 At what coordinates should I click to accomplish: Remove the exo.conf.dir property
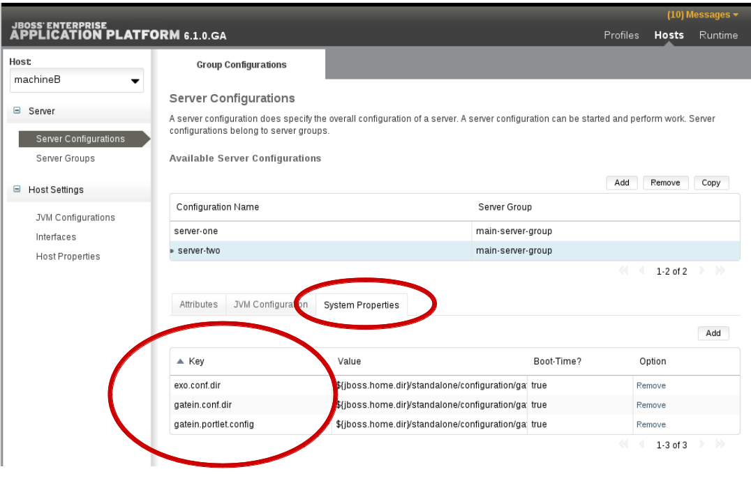pyautogui.click(x=651, y=385)
